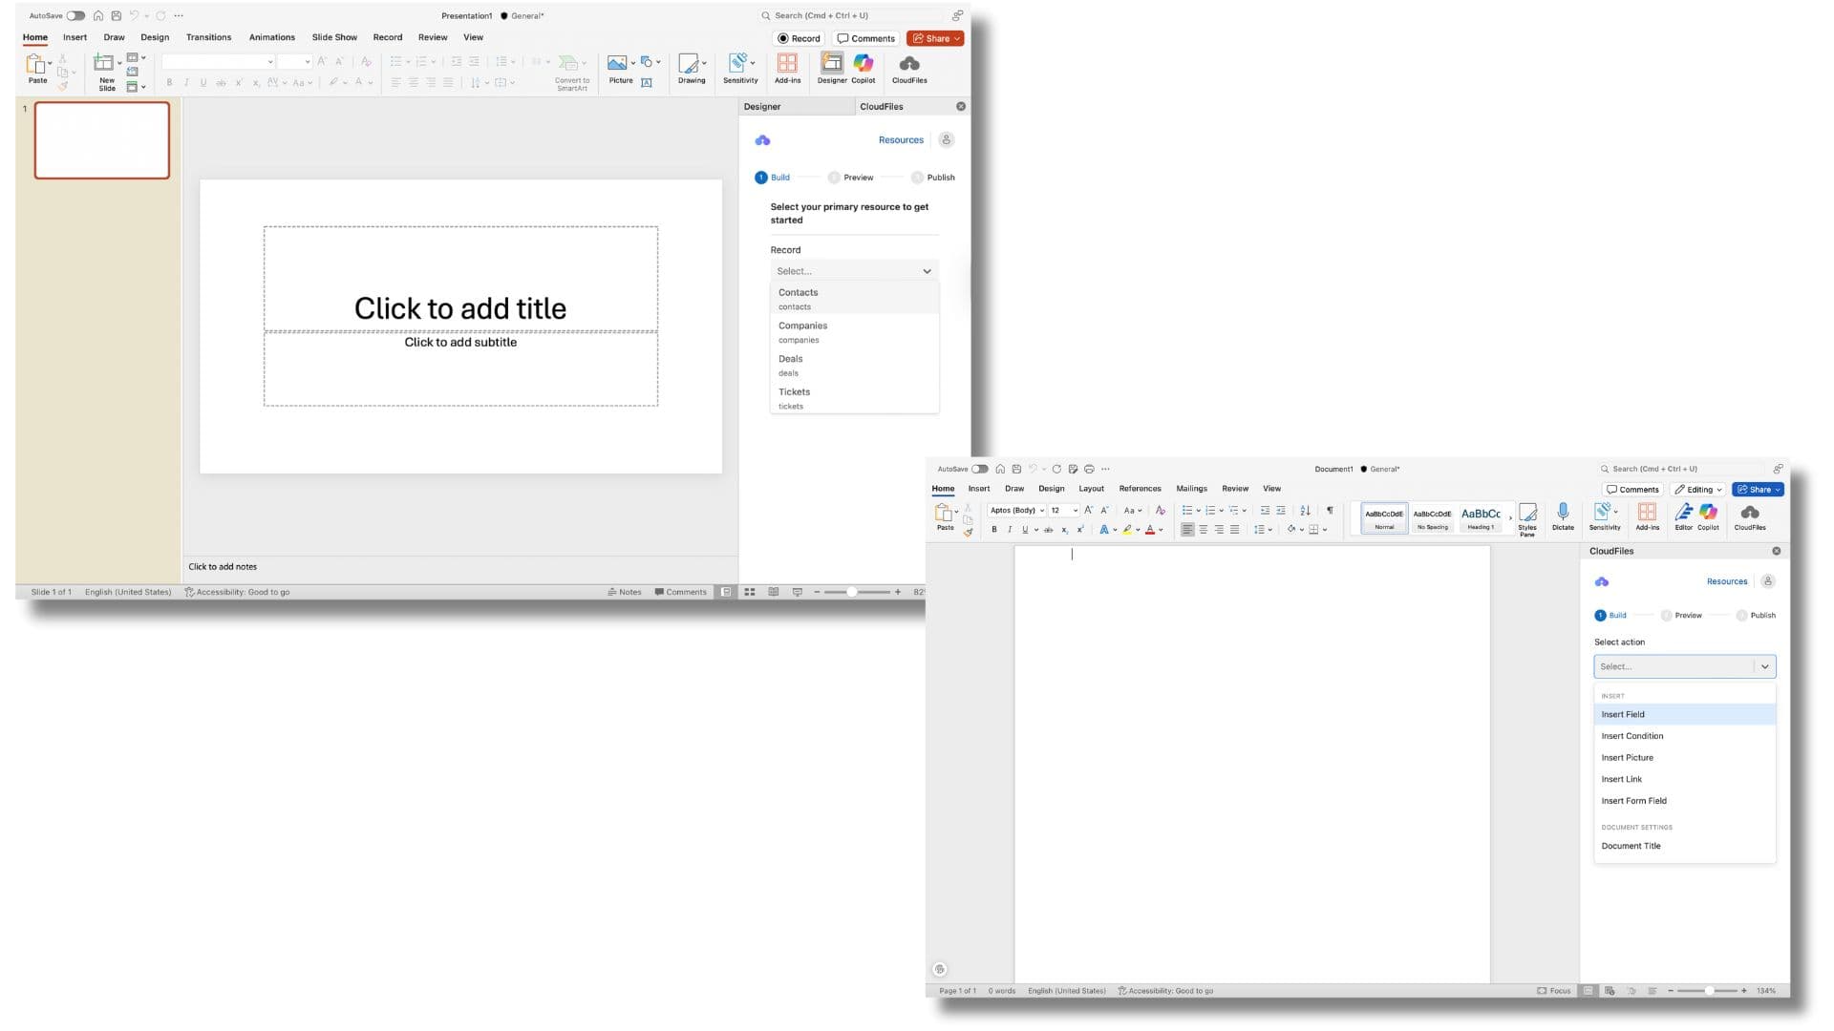Toggle AutoSave in Word
The height and width of the screenshot is (1031, 1834).
coord(979,469)
